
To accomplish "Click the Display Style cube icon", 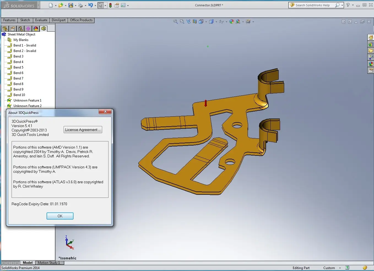I will (x=211, y=21).
